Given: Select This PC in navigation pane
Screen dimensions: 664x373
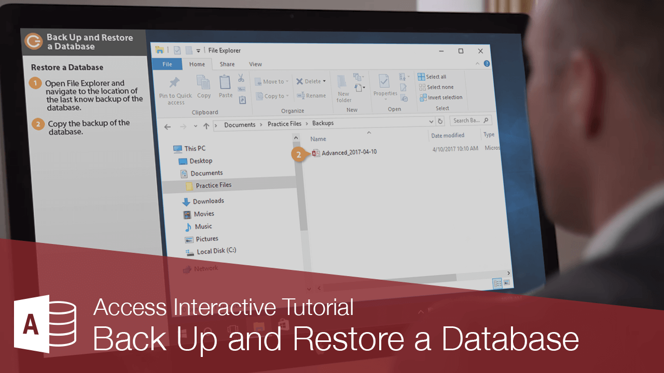Looking at the screenshot, I should coord(189,149).
